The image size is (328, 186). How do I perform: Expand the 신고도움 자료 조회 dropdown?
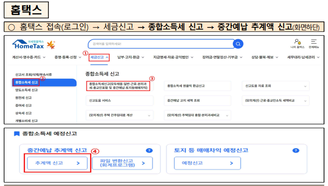point(276,86)
